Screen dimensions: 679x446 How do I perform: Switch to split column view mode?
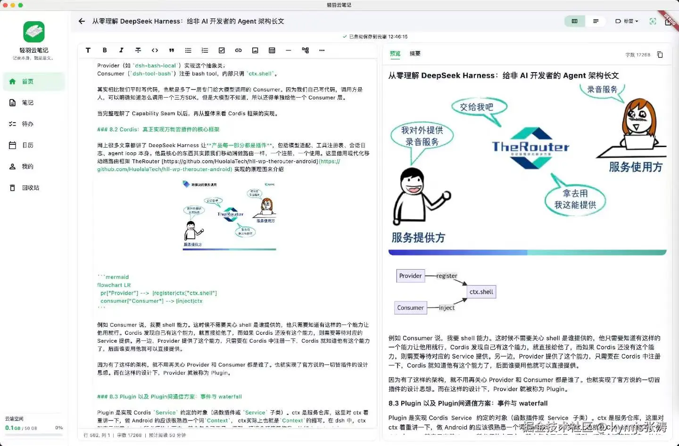coord(574,21)
